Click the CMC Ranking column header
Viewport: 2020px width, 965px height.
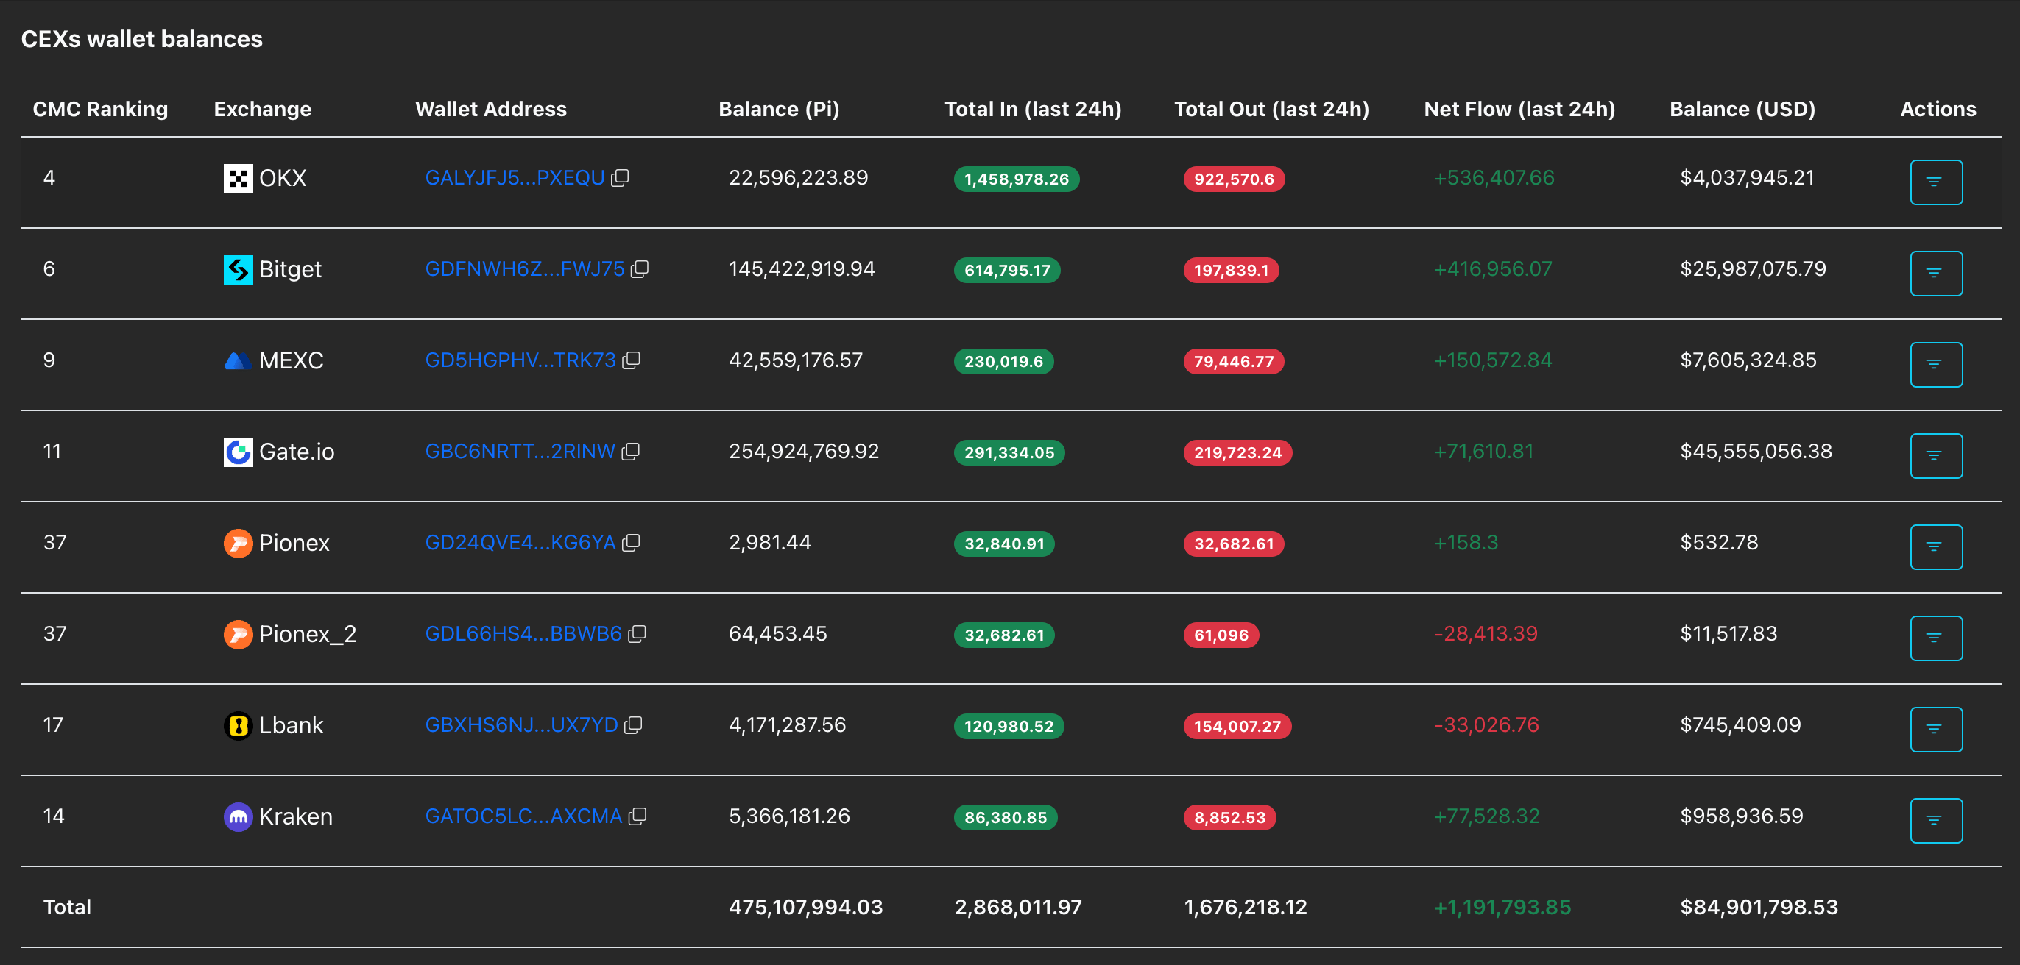tap(99, 109)
